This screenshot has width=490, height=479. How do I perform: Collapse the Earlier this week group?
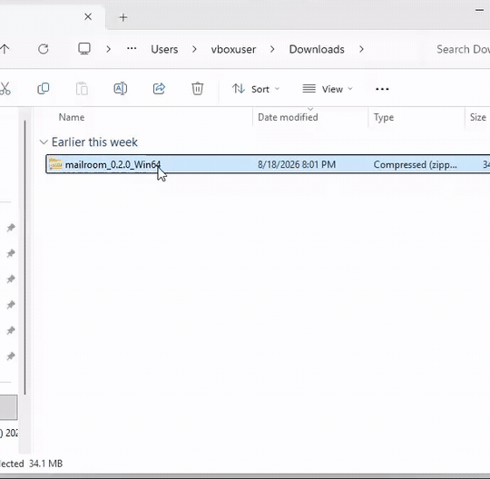44,142
